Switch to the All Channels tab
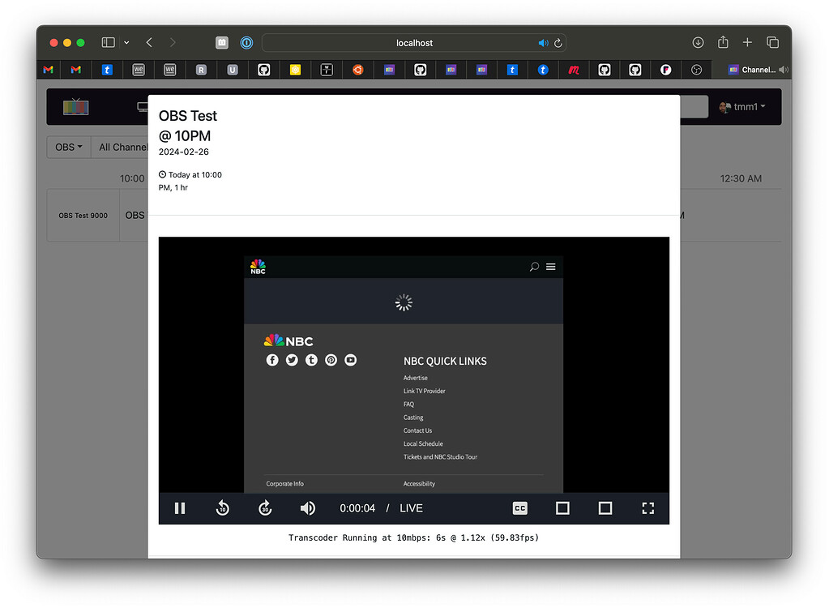Screen dimensions: 829x608 (x=123, y=147)
